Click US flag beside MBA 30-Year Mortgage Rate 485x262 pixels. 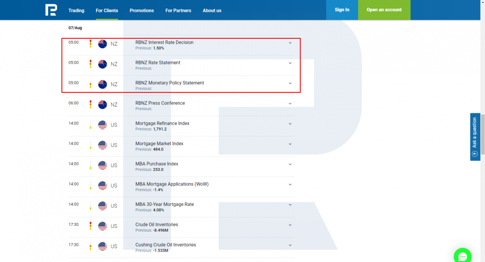[x=102, y=206]
